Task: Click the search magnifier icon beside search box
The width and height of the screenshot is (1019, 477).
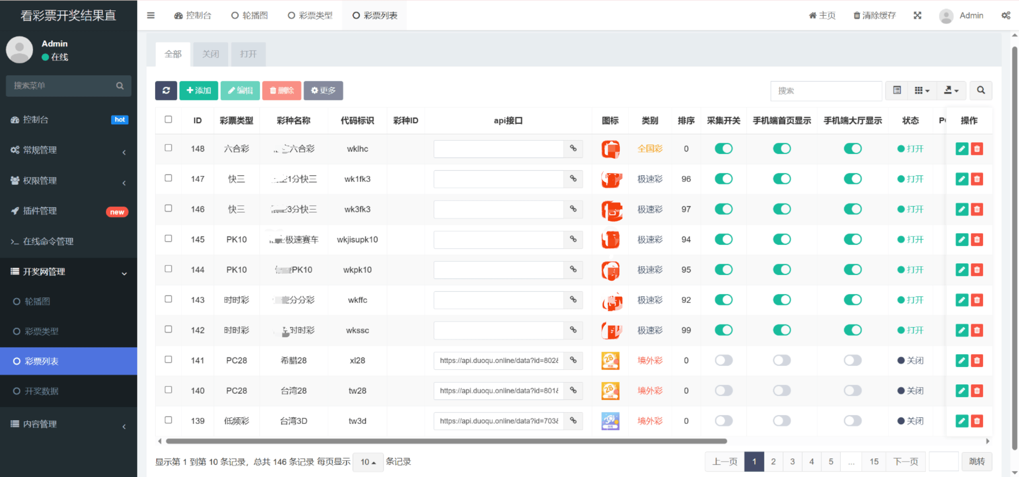Action: [981, 90]
